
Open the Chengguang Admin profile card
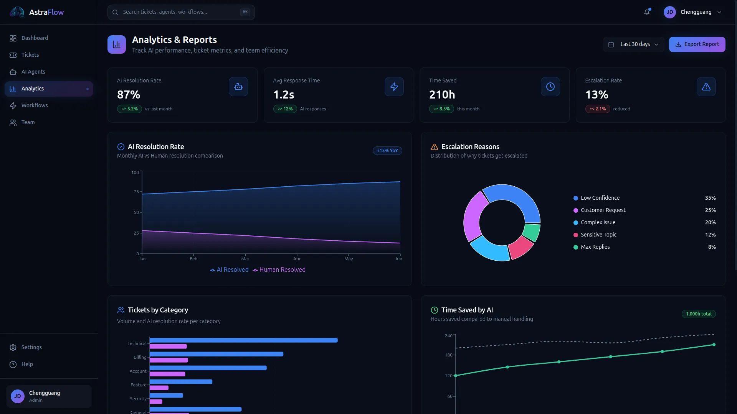point(49,396)
